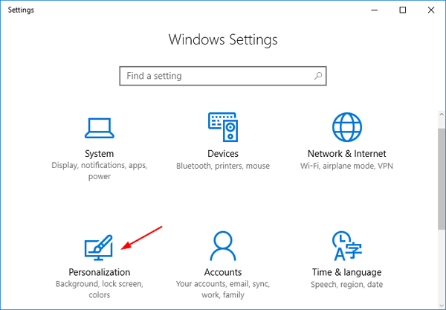
Task: Select the Personalization paintbrush monitor icon
Action: 100,246
